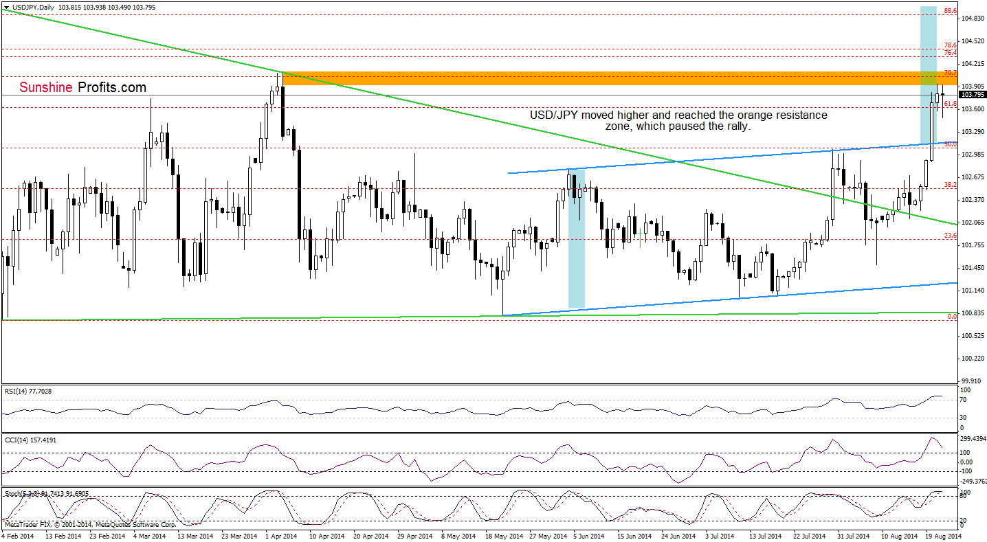Image resolution: width=987 pixels, height=542 pixels.
Task: Click the 102.675 price axis label
Action: pyautogui.click(x=973, y=177)
